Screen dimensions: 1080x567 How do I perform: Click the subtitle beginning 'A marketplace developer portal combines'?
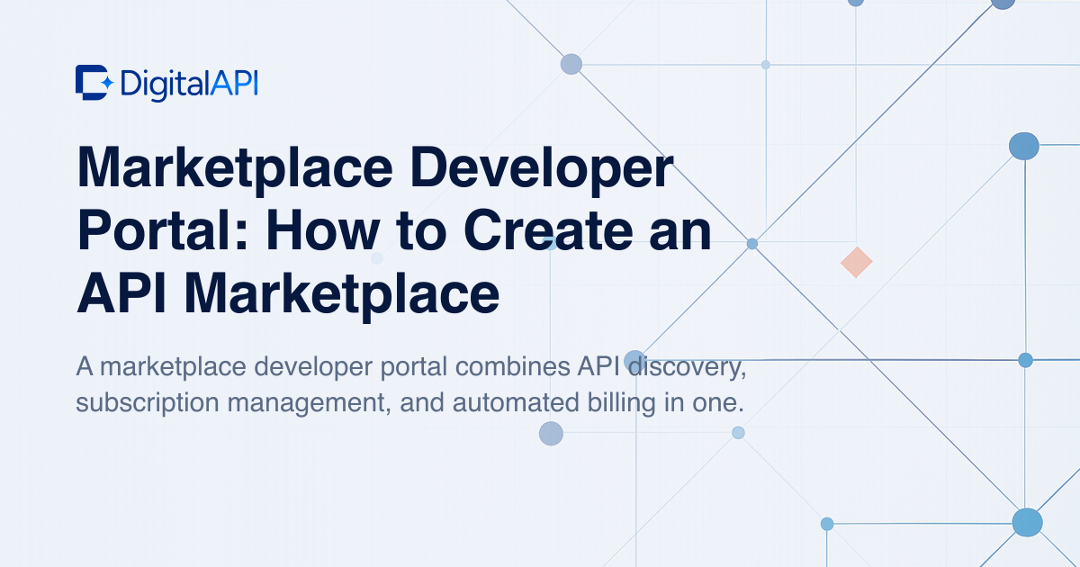[411, 384]
